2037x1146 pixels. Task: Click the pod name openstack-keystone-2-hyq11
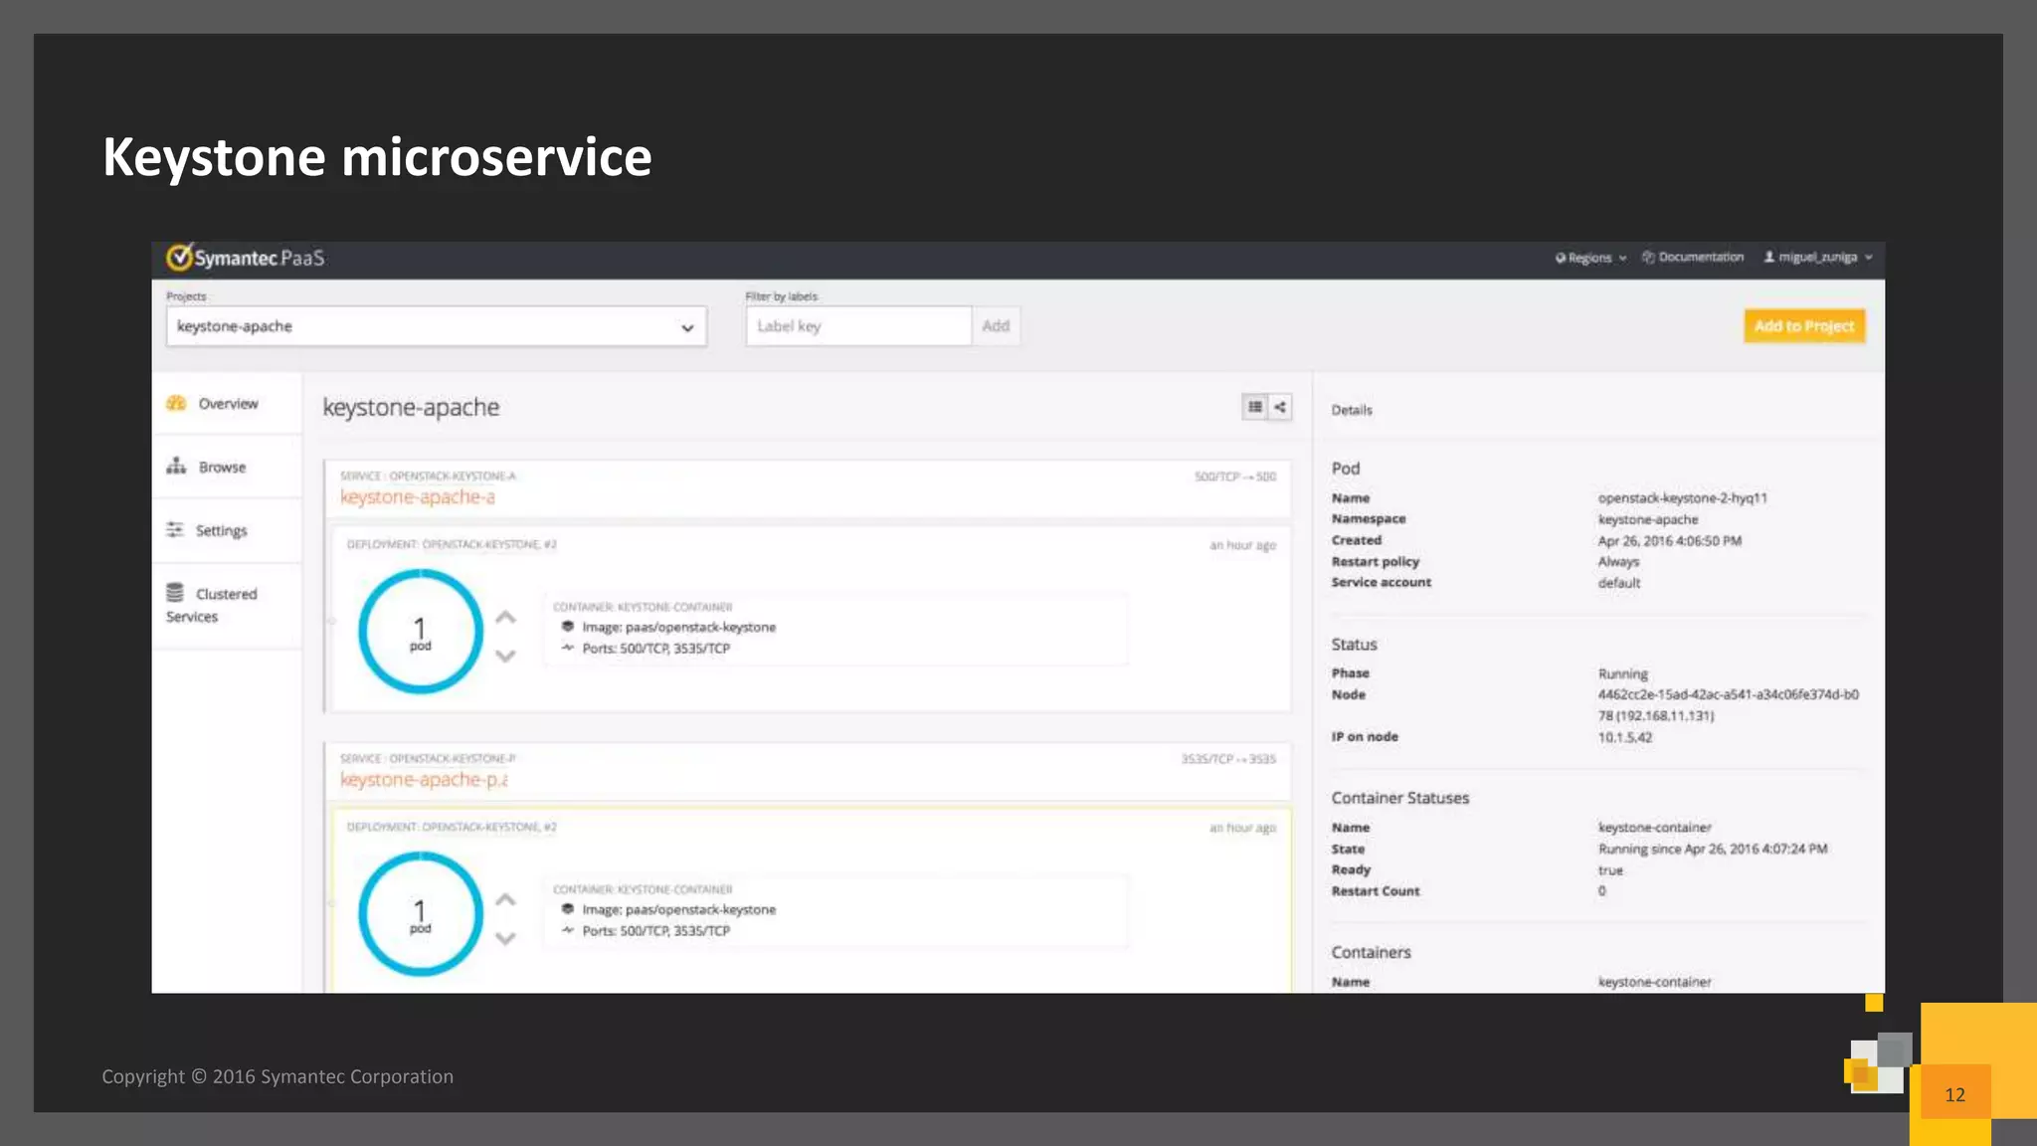pos(1683,498)
